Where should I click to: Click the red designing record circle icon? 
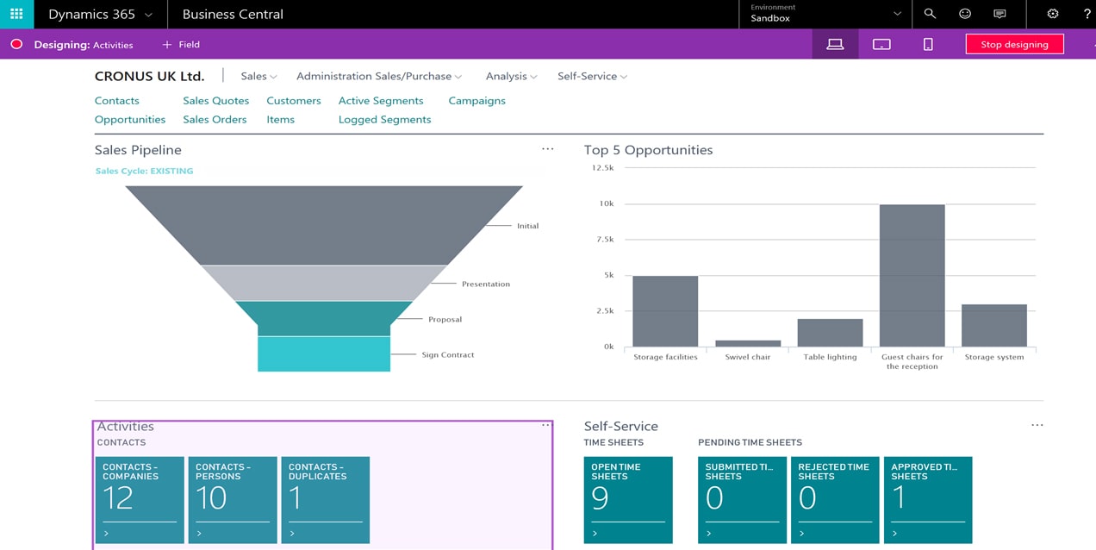[16, 44]
